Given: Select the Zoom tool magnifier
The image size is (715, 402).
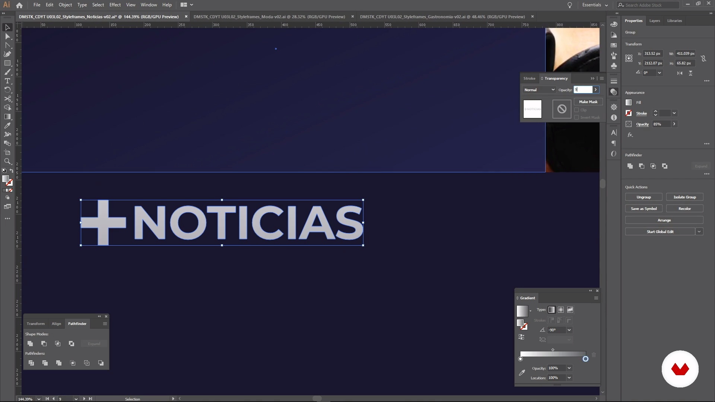Looking at the screenshot, I should pyautogui.click(x=7, y=161).
